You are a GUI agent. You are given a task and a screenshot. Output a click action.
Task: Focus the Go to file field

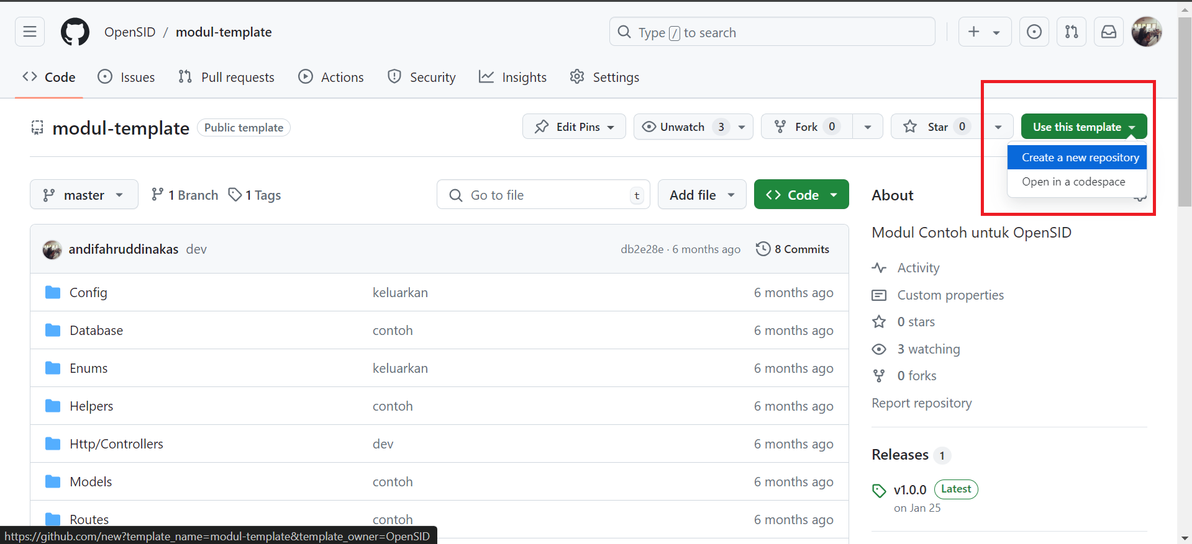pos(544,195)
